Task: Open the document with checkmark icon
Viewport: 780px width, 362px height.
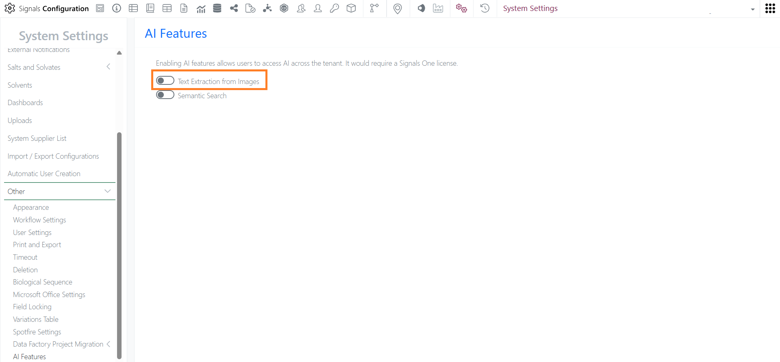Action: pos(250,8)
